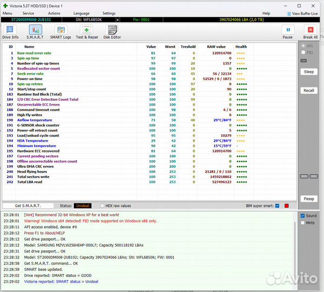Enable the Hints checkbox

pyautogui.click(x=302, y=223)
